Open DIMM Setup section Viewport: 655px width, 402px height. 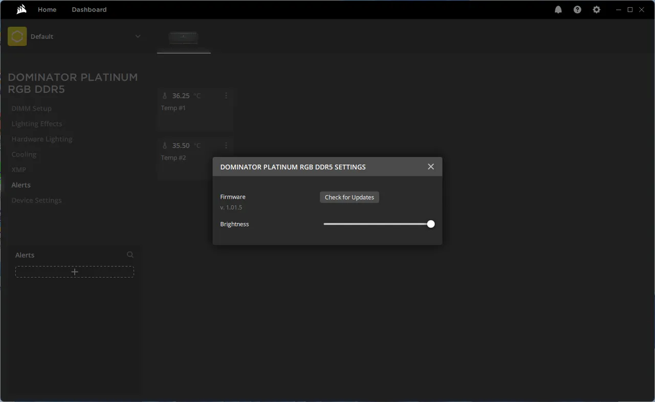pos(32,108)
